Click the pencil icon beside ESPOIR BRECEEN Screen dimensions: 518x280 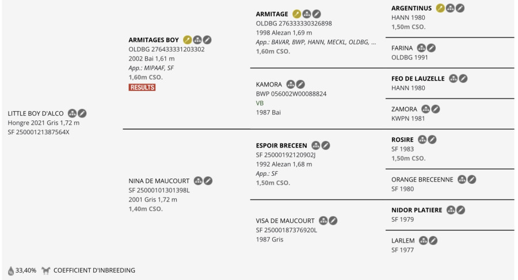326,145
